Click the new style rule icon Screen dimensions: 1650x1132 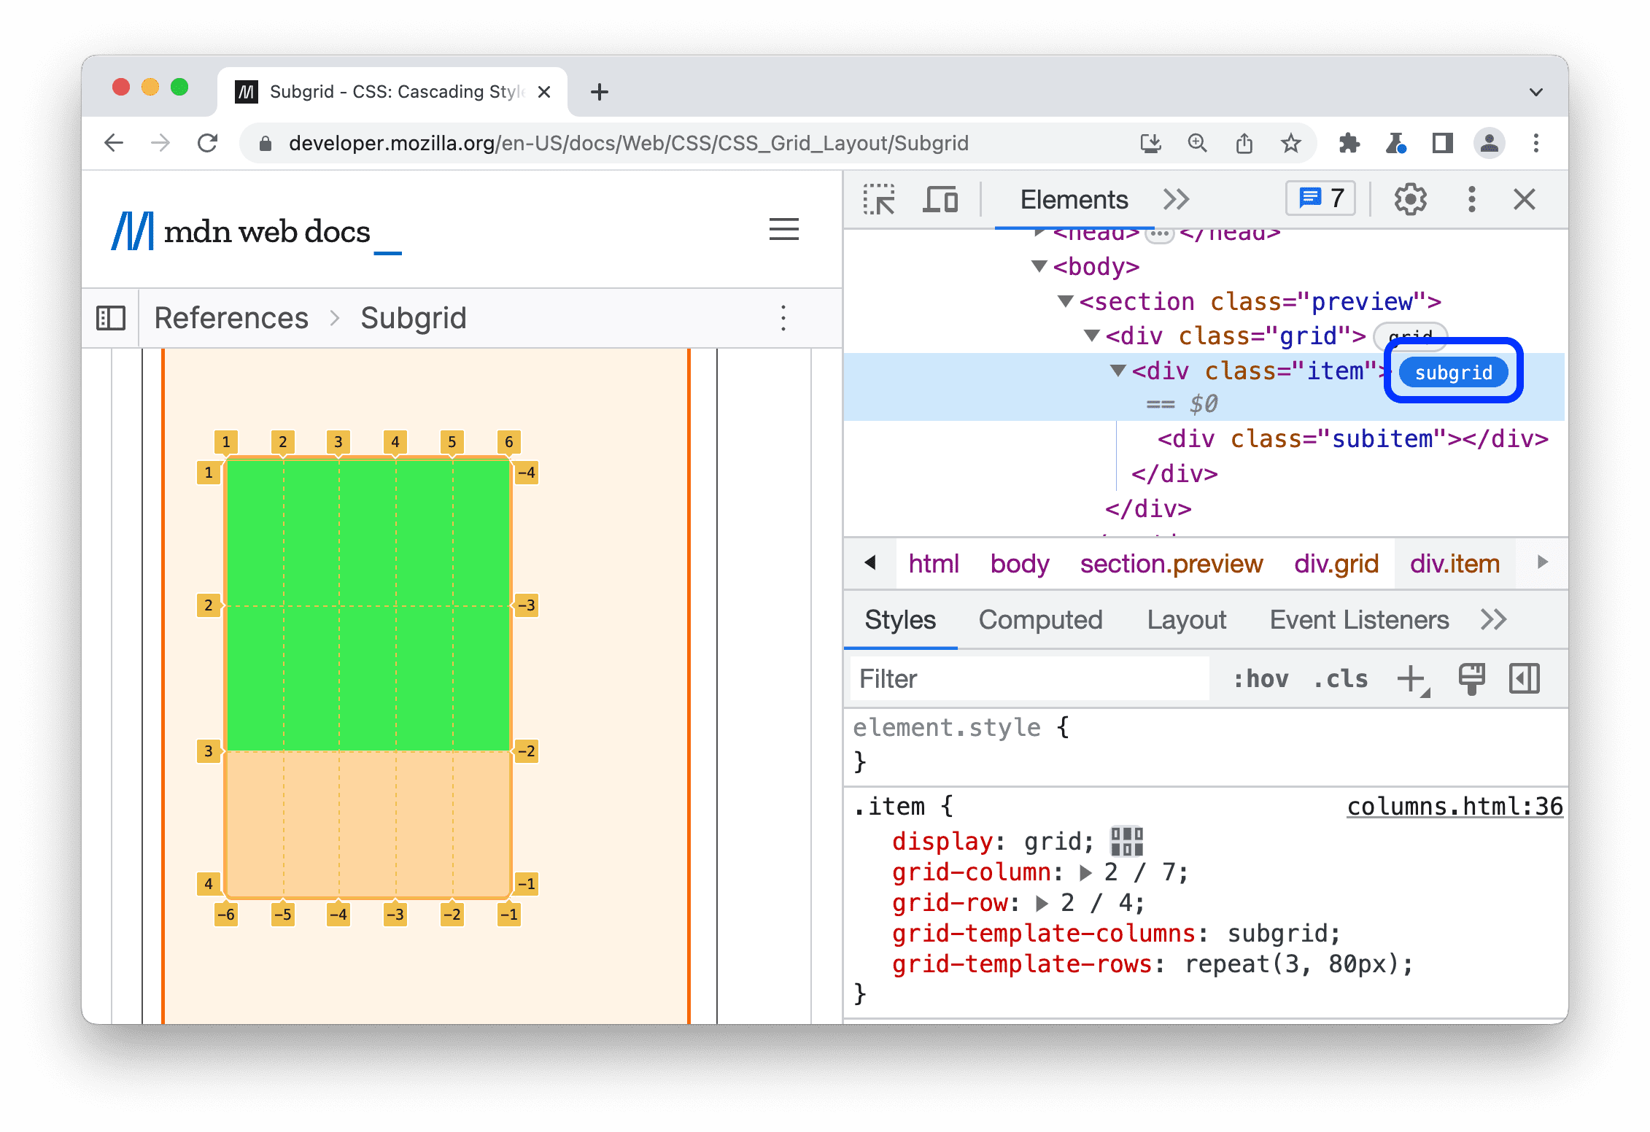[x=1413, y=678]
